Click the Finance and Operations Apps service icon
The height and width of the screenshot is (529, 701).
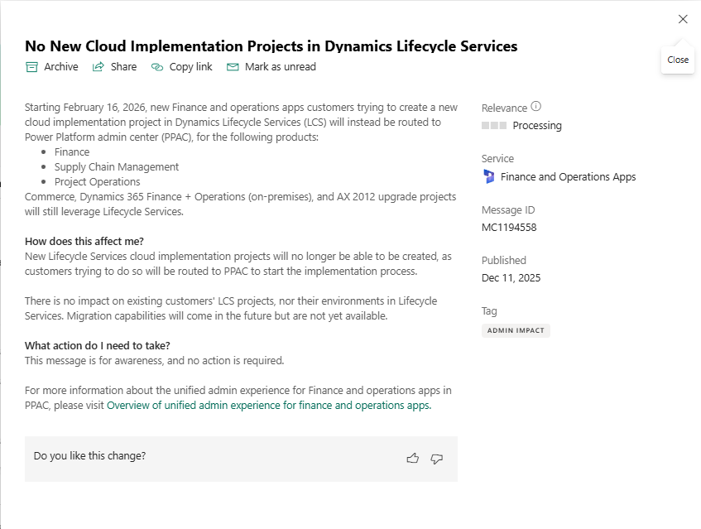(488, 176)
